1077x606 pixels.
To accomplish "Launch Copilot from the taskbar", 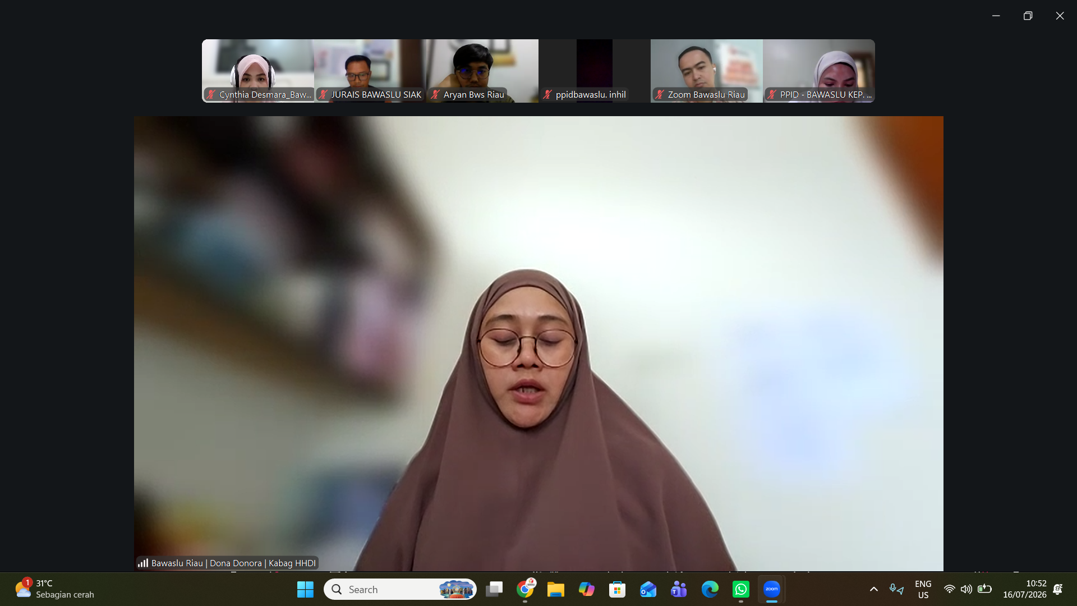I will coord(587,589).
